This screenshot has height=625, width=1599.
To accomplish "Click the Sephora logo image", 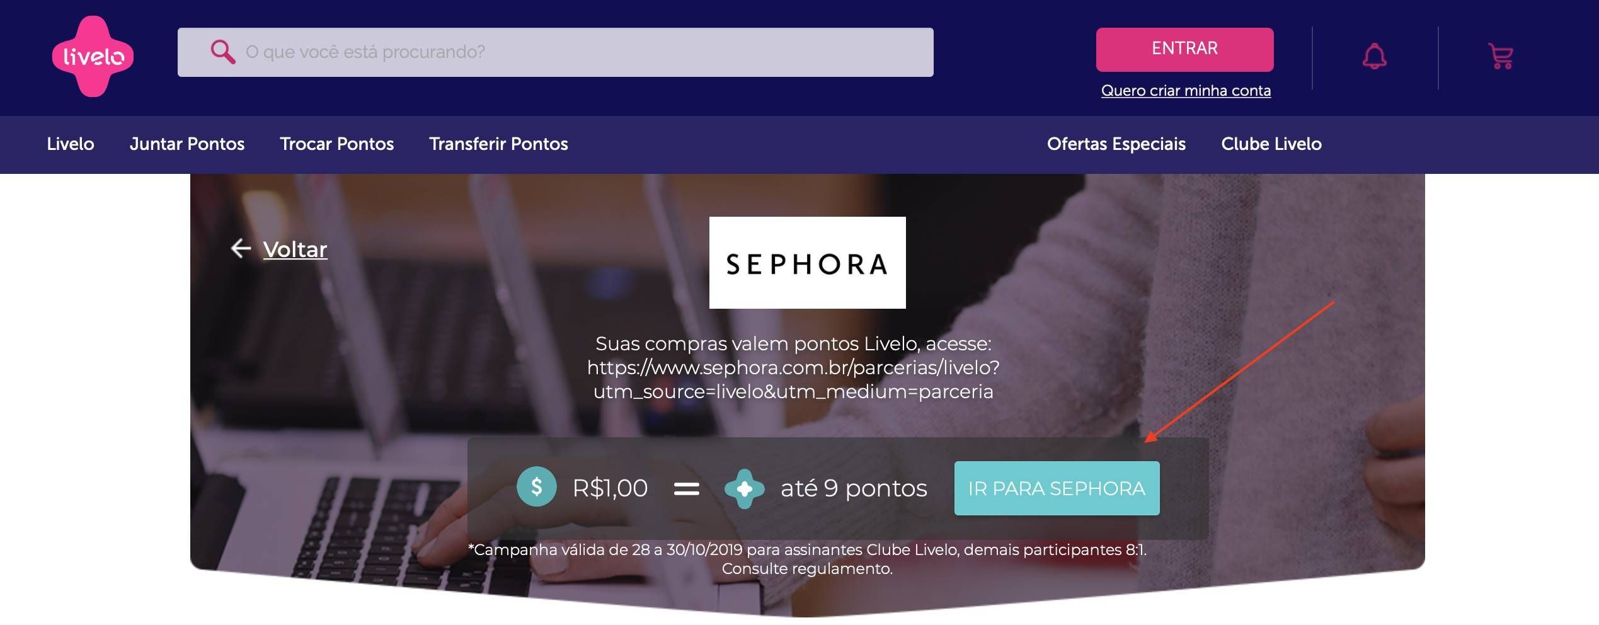I will tap(807, 263).
